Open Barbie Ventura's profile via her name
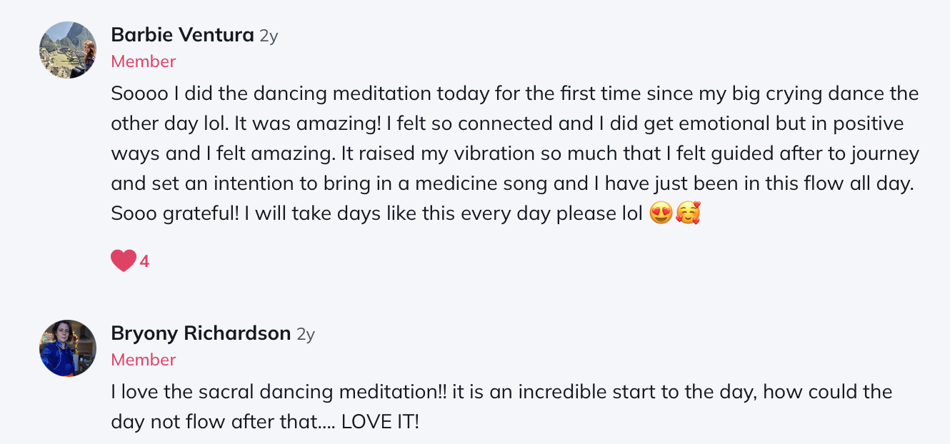This screenshot has height=444, width=950. [182, 34]
